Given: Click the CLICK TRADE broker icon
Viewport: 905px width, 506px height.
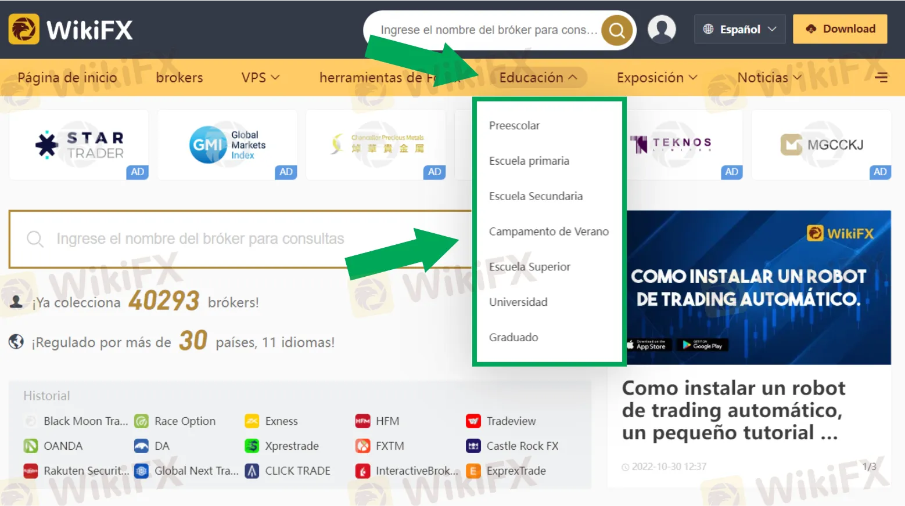Looking at the screenshot, I should pos(252,471).
